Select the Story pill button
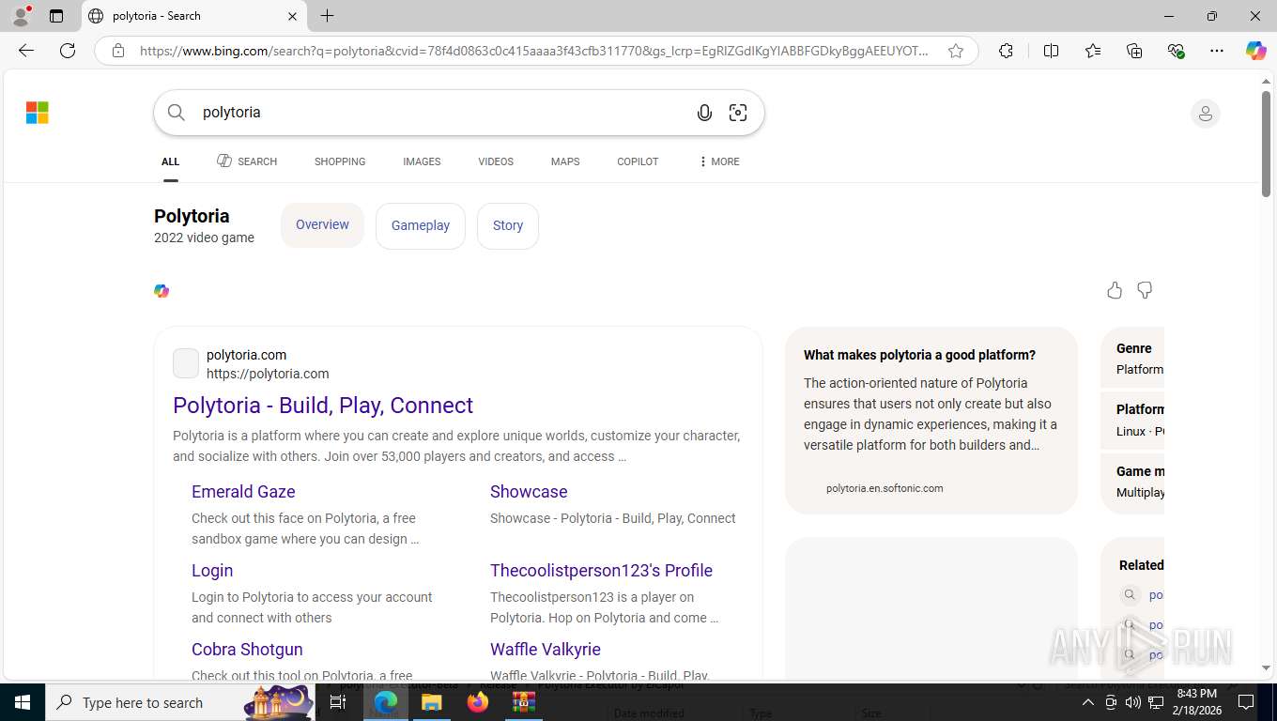Viewport: 1277px width, 721px height. click(x=508, y=226)
